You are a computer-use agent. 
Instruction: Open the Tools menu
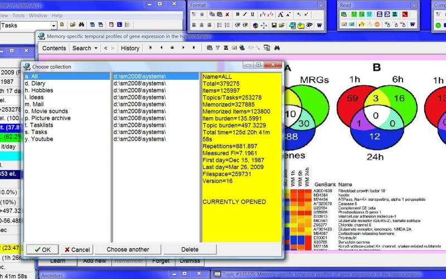[x=18, y=15]
